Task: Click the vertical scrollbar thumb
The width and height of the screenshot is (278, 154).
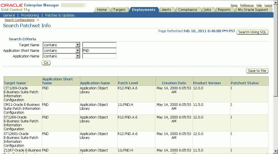Action: pyautogui.click(x=276, y=50)
